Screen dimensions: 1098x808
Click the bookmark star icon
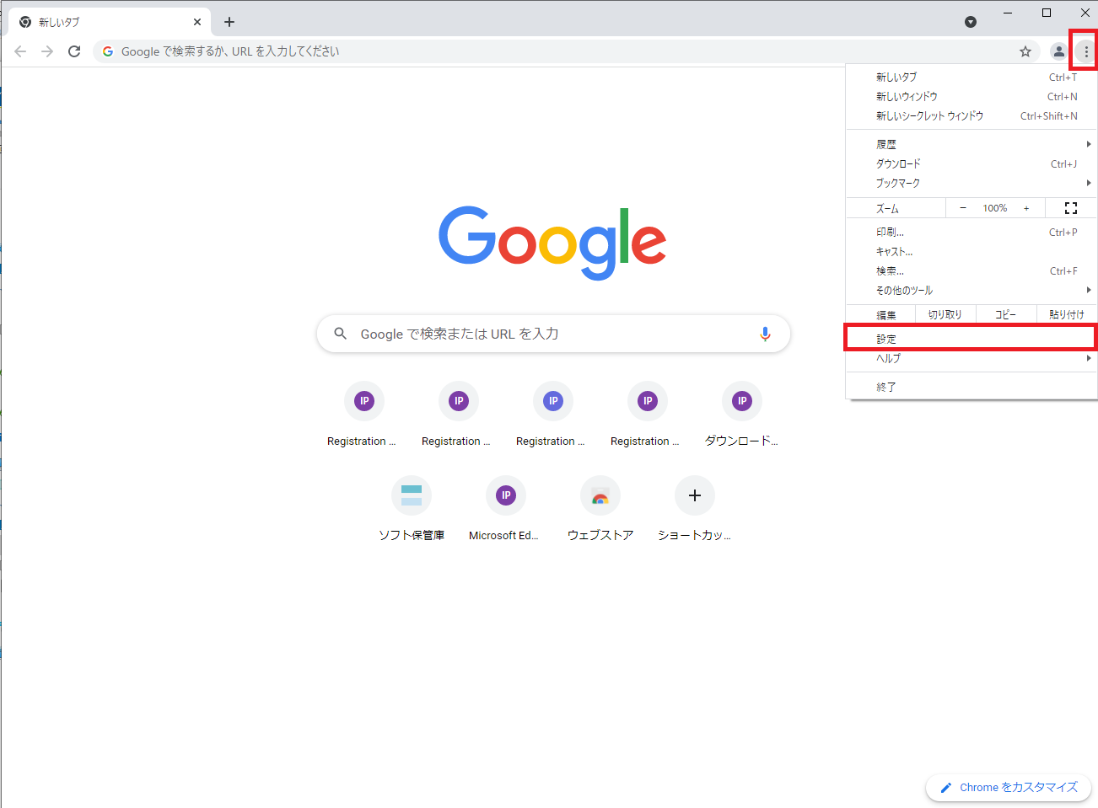tap(1025, 51)
